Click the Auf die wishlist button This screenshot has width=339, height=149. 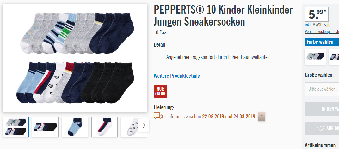[x=322, y=129]
